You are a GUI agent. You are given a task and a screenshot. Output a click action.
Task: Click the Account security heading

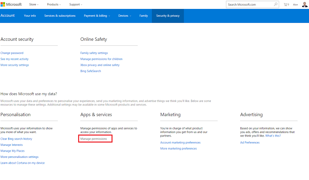(17, 39)
